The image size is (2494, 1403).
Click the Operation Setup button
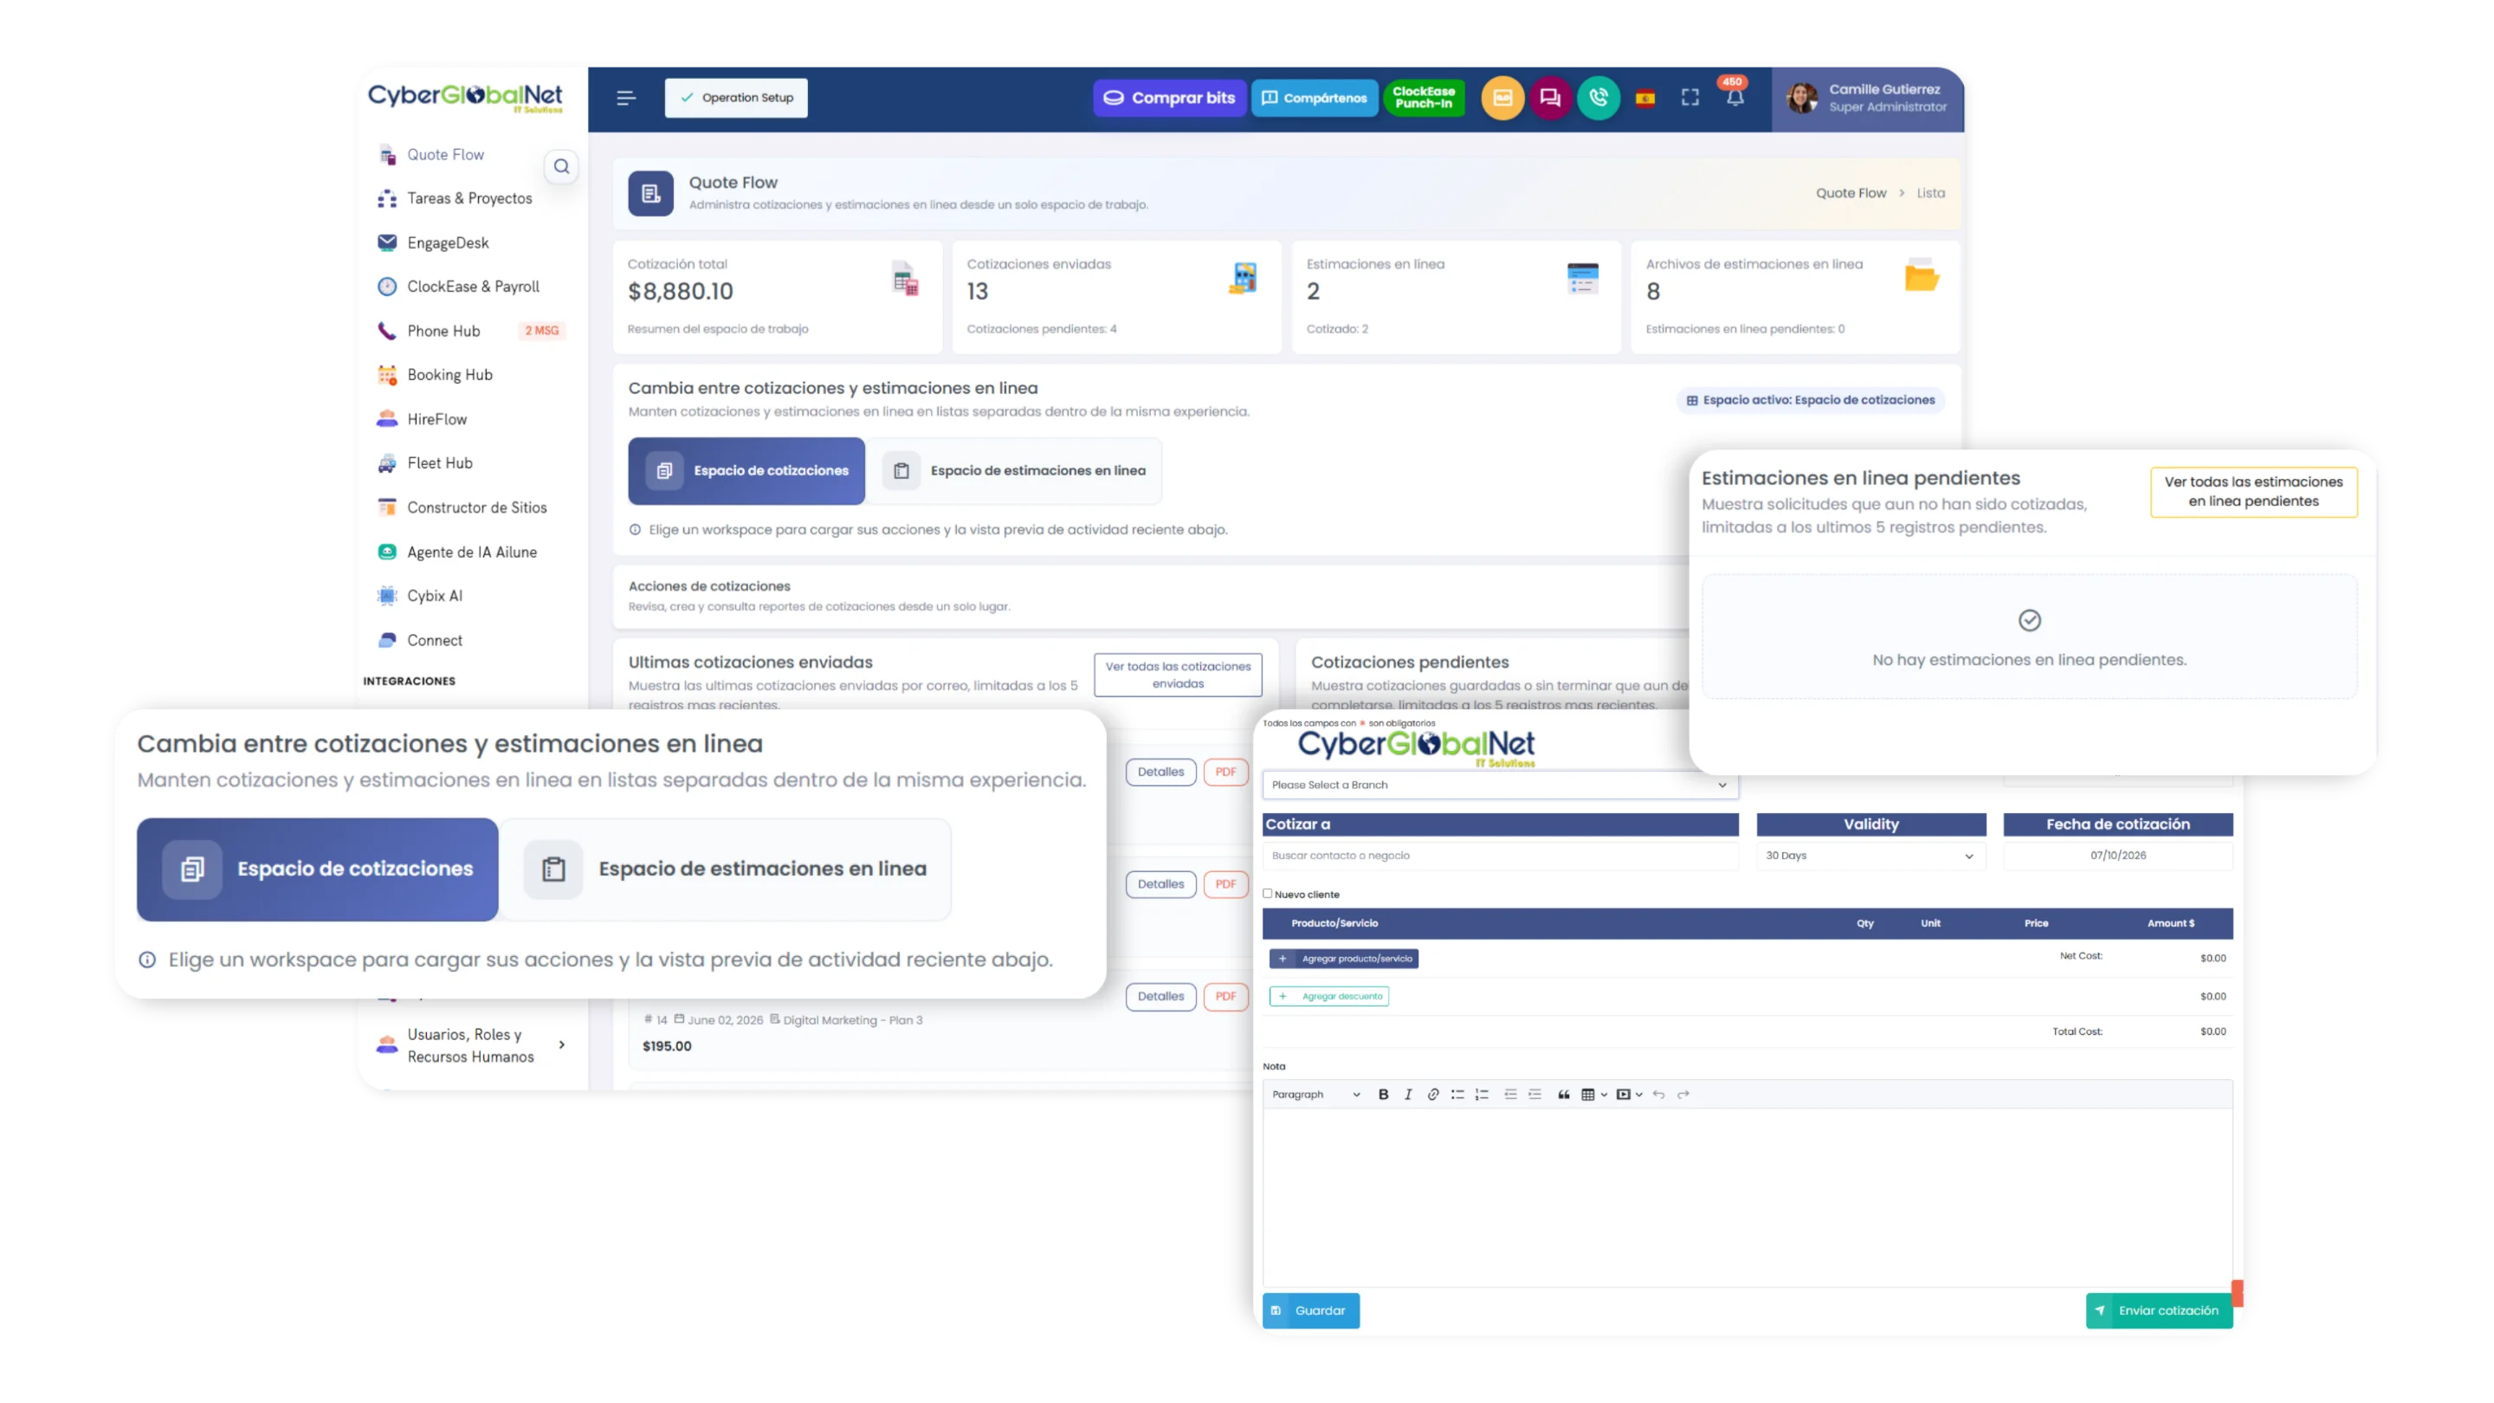(x=736, y=98)
